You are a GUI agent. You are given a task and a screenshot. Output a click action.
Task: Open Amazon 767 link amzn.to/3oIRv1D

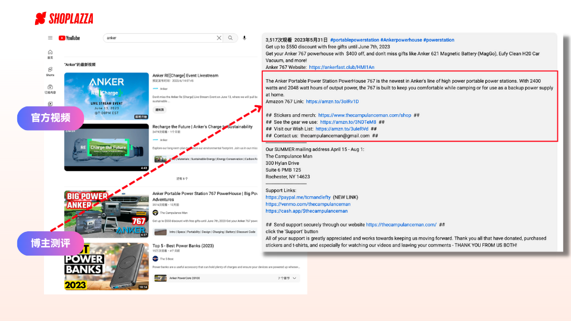click(x=332, y=102)
